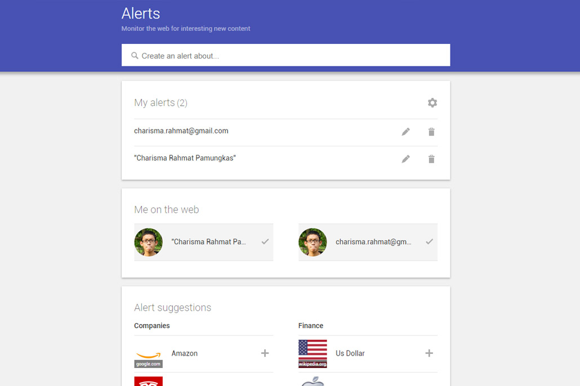Select the Us Dollar suggestion
The width and height of the screenshot is (580, 386).
pyautogui.click(x=350, y=353)
